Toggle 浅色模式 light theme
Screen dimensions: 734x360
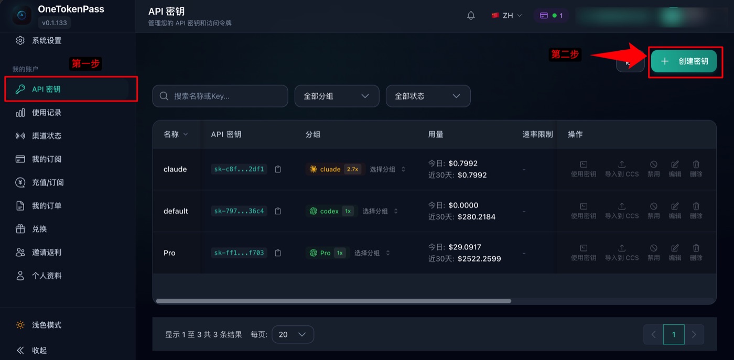(67, 325)
